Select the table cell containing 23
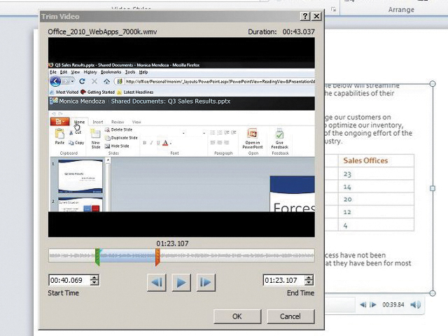The height and width of the screenshot is (336, 448). (376, 174)
